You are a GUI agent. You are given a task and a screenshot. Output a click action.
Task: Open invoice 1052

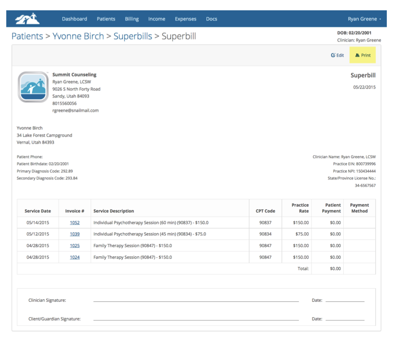pyautogui.click(x=74, y=222)
